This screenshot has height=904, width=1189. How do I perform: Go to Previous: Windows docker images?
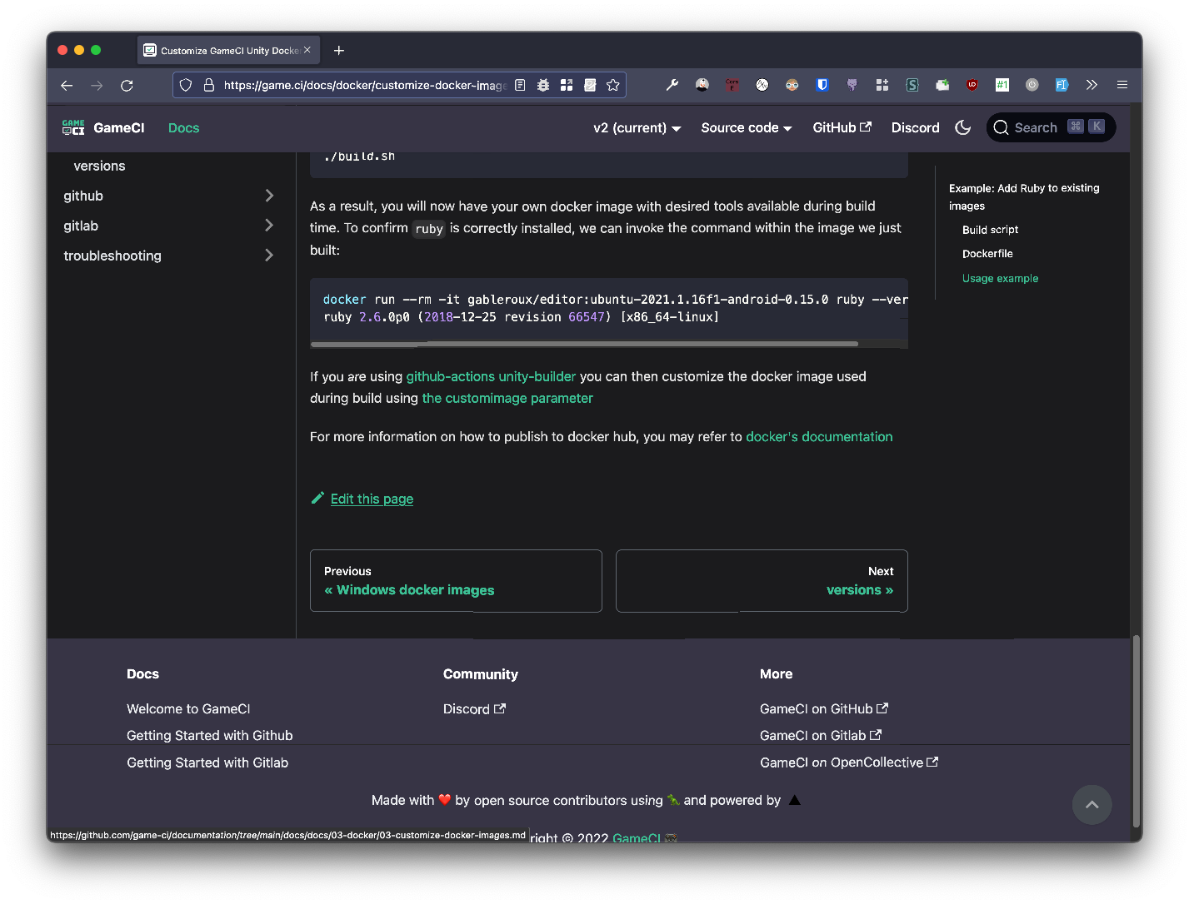point(456,581)
